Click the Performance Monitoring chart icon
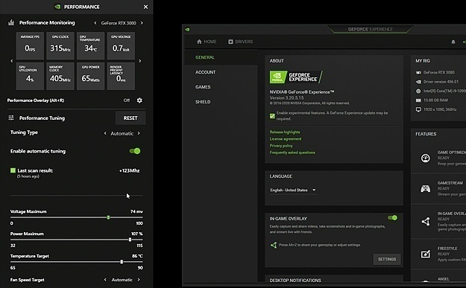Screen dimensions: 466x288 (x=11, y=22)
